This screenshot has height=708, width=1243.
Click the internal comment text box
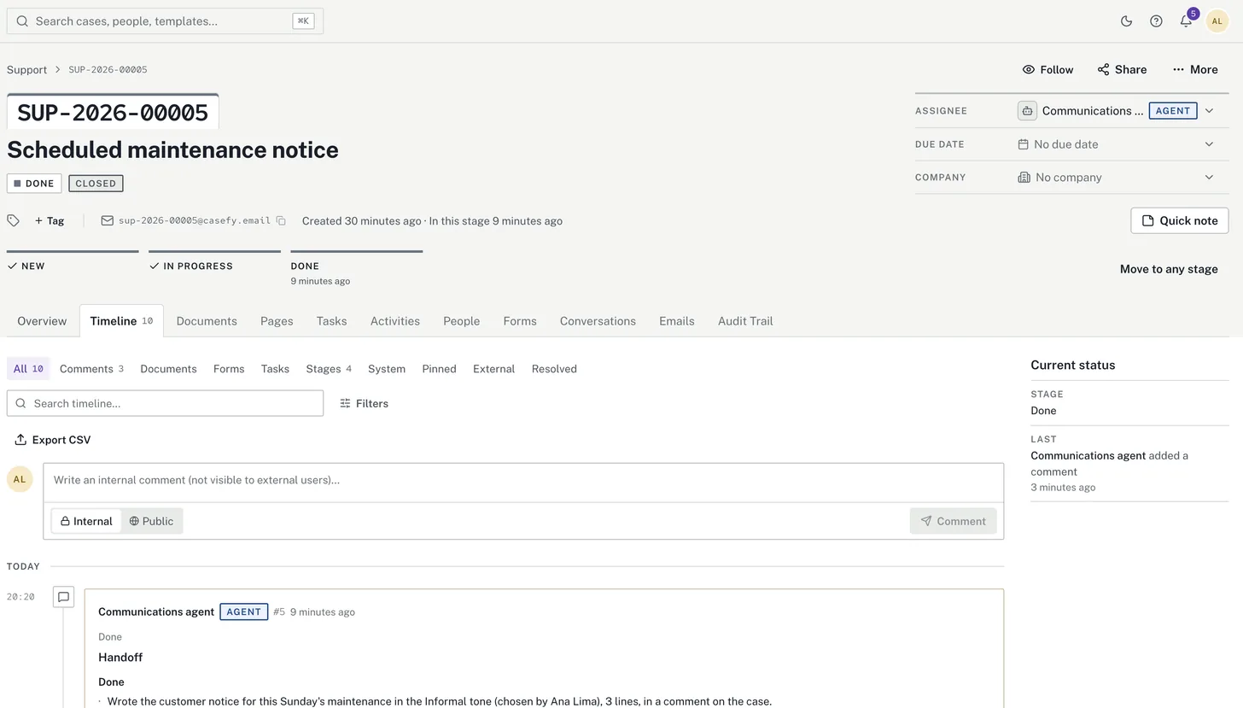tap(523, 481)
